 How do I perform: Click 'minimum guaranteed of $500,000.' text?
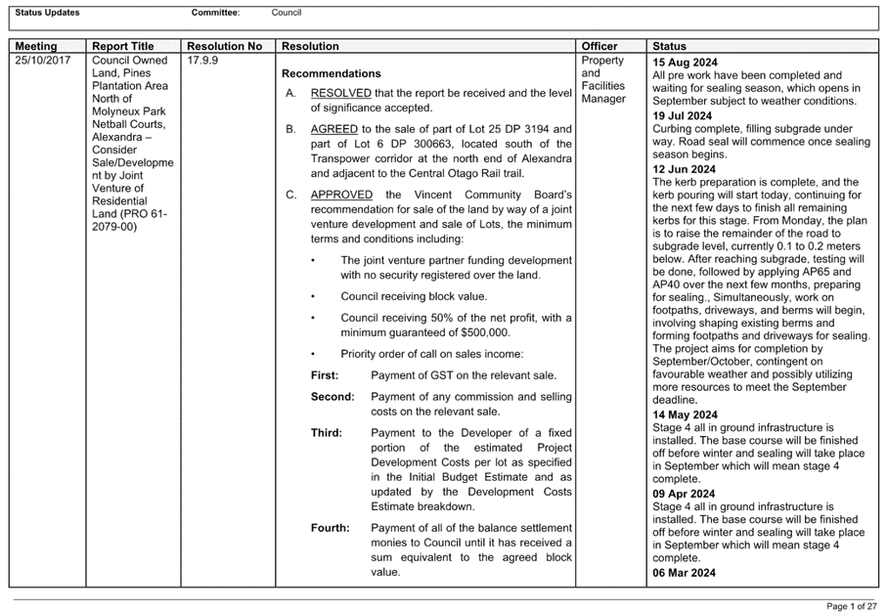pyautogui.click(x=424, y=332)
